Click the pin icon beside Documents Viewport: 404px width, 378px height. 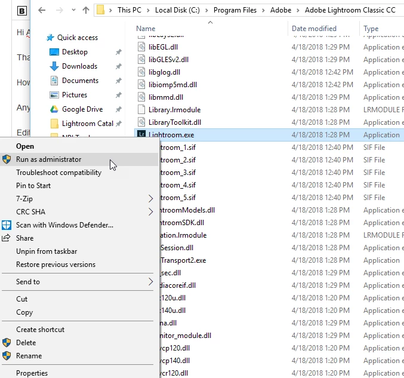click(x=119, y=81)
